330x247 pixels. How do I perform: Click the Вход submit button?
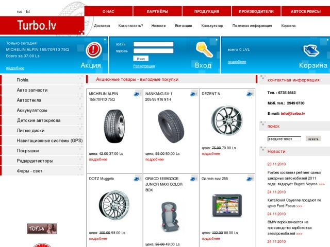[x=141, y=59]
